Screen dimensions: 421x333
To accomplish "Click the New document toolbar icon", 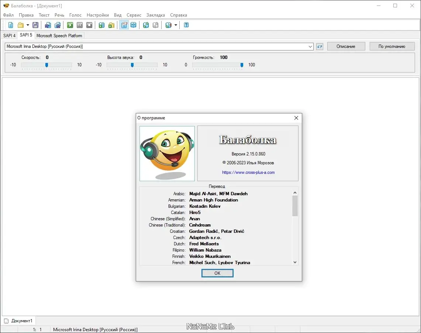I will pos(11,25).
